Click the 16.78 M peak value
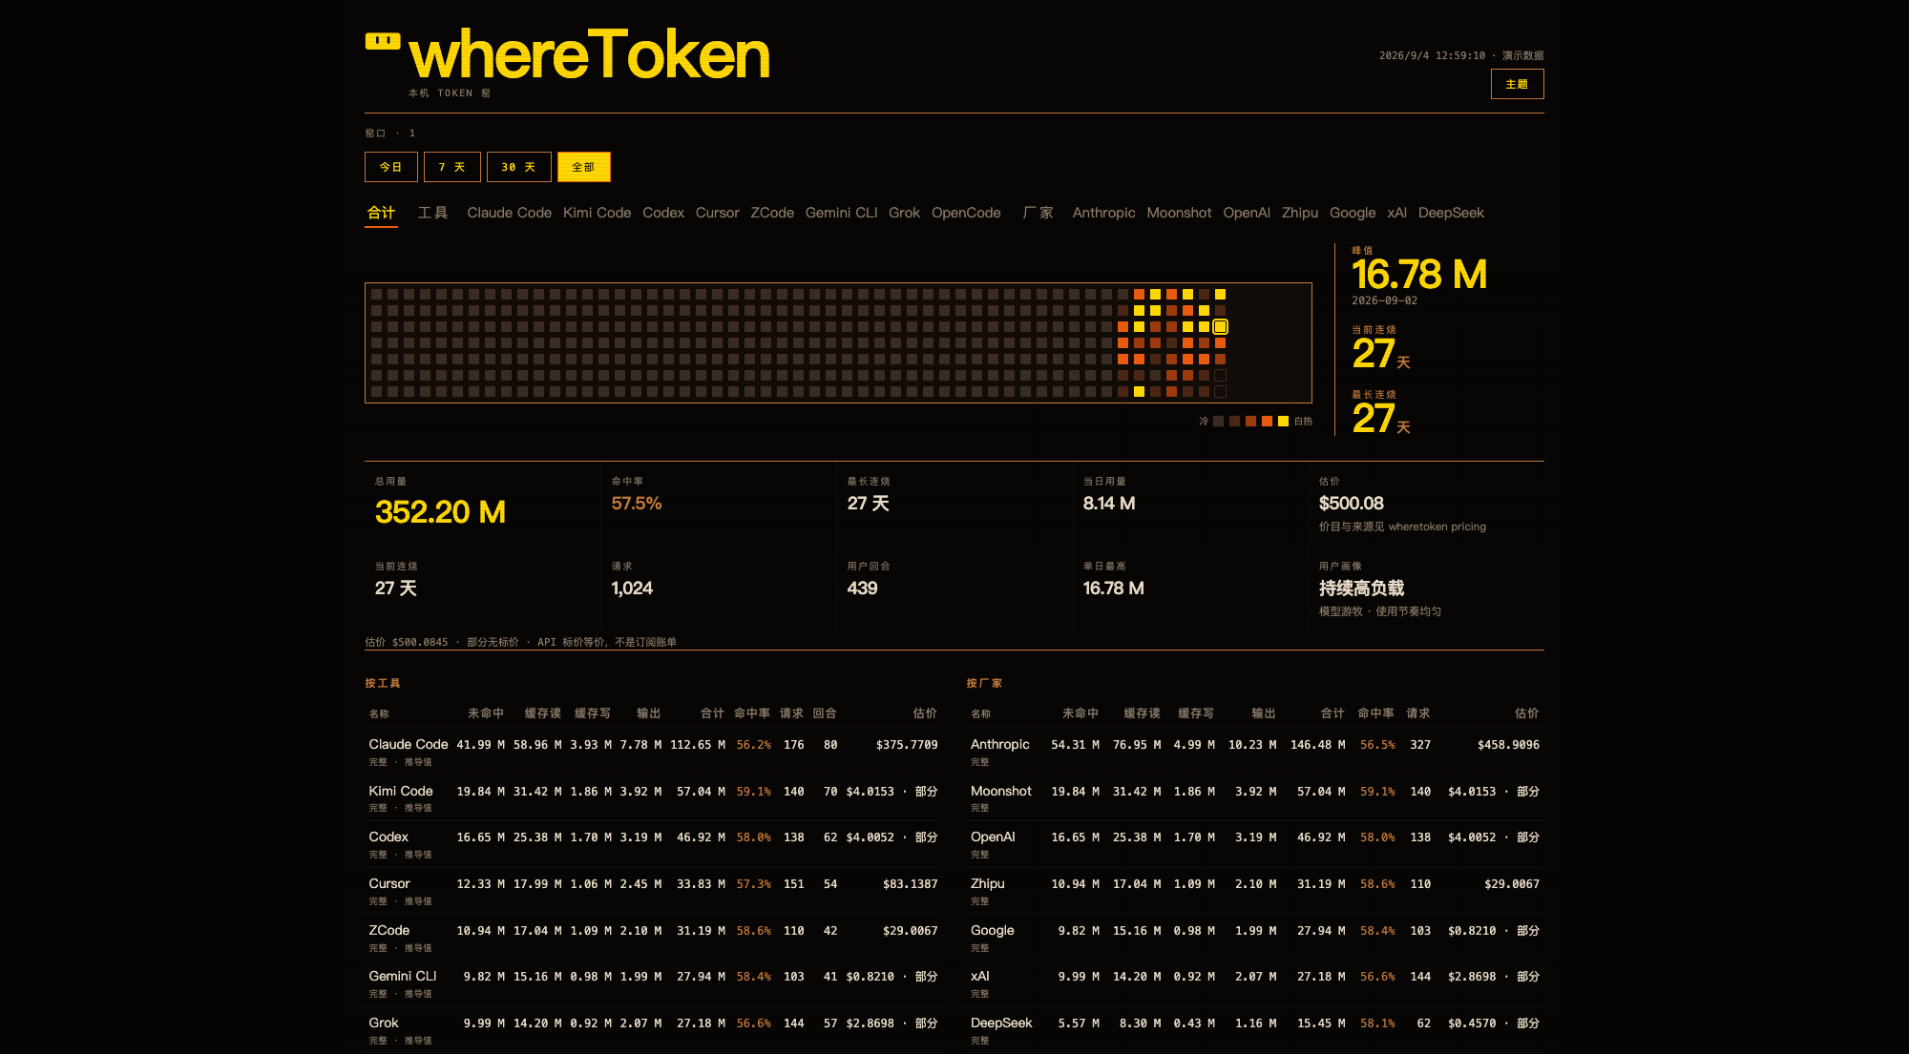This screenshot has height=1054, width=1909. coord(1419,275)
